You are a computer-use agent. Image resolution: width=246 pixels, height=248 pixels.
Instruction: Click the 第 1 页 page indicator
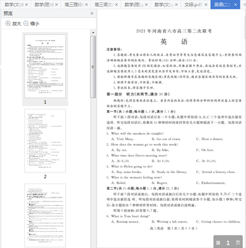click(x=228, y=242)
